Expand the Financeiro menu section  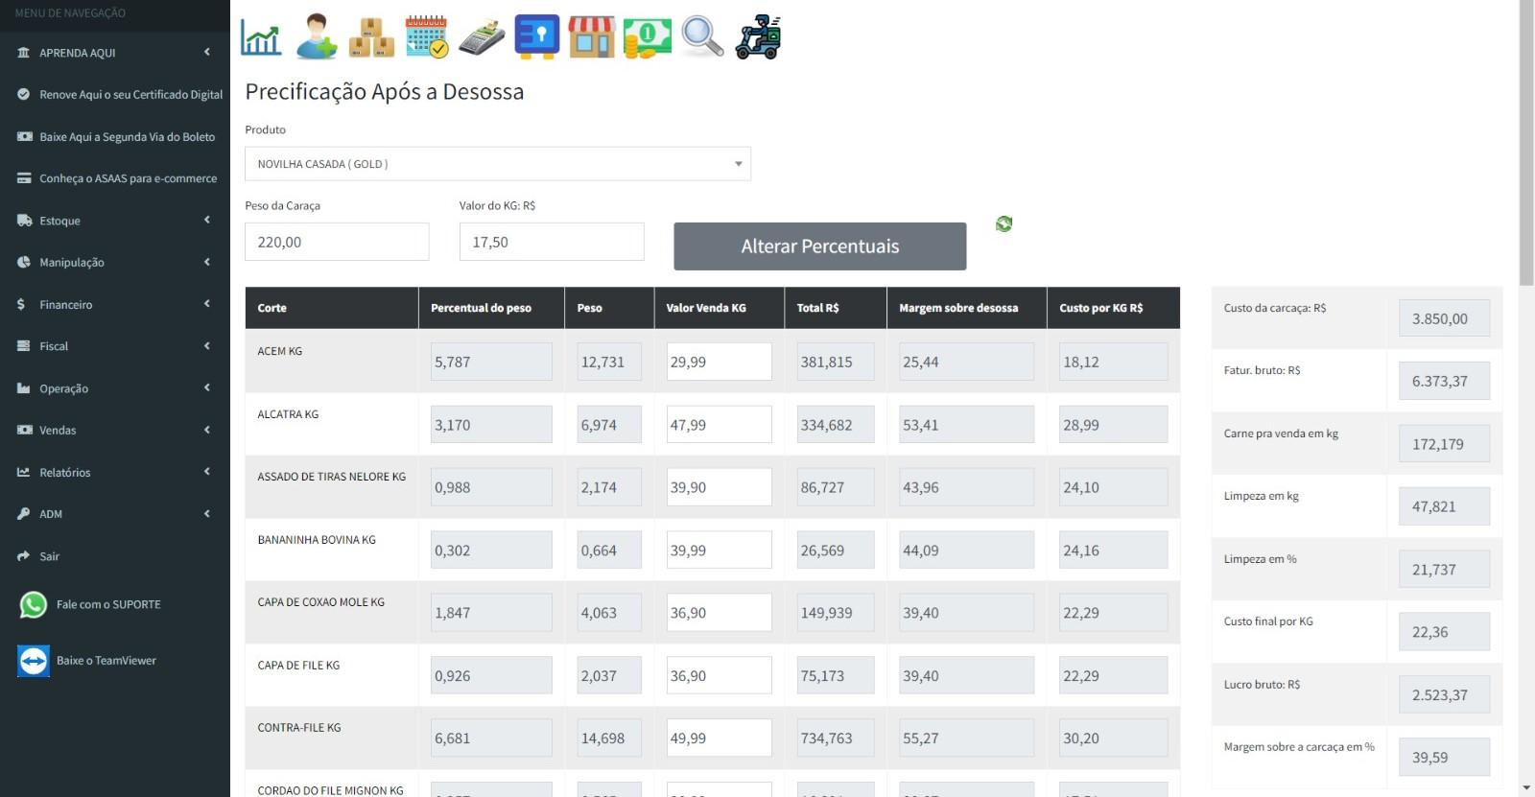(x=114, y=305)
